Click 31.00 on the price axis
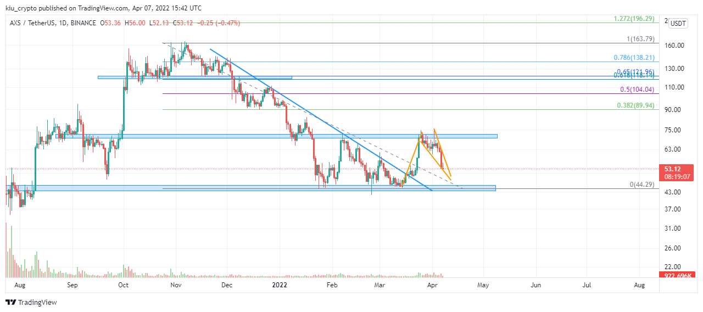The width and height of the screenshot is (703, 312). coord(673,229)
